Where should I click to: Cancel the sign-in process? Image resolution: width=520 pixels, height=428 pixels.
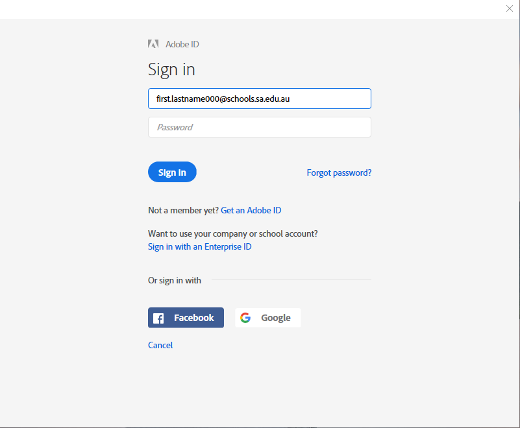coord(160,345)
